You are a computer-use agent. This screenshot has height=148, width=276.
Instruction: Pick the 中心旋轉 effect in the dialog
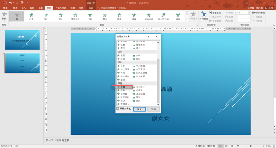[x=141, y=66]
